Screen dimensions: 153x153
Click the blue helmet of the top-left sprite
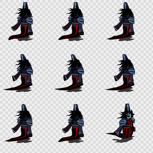click(25, 6)
